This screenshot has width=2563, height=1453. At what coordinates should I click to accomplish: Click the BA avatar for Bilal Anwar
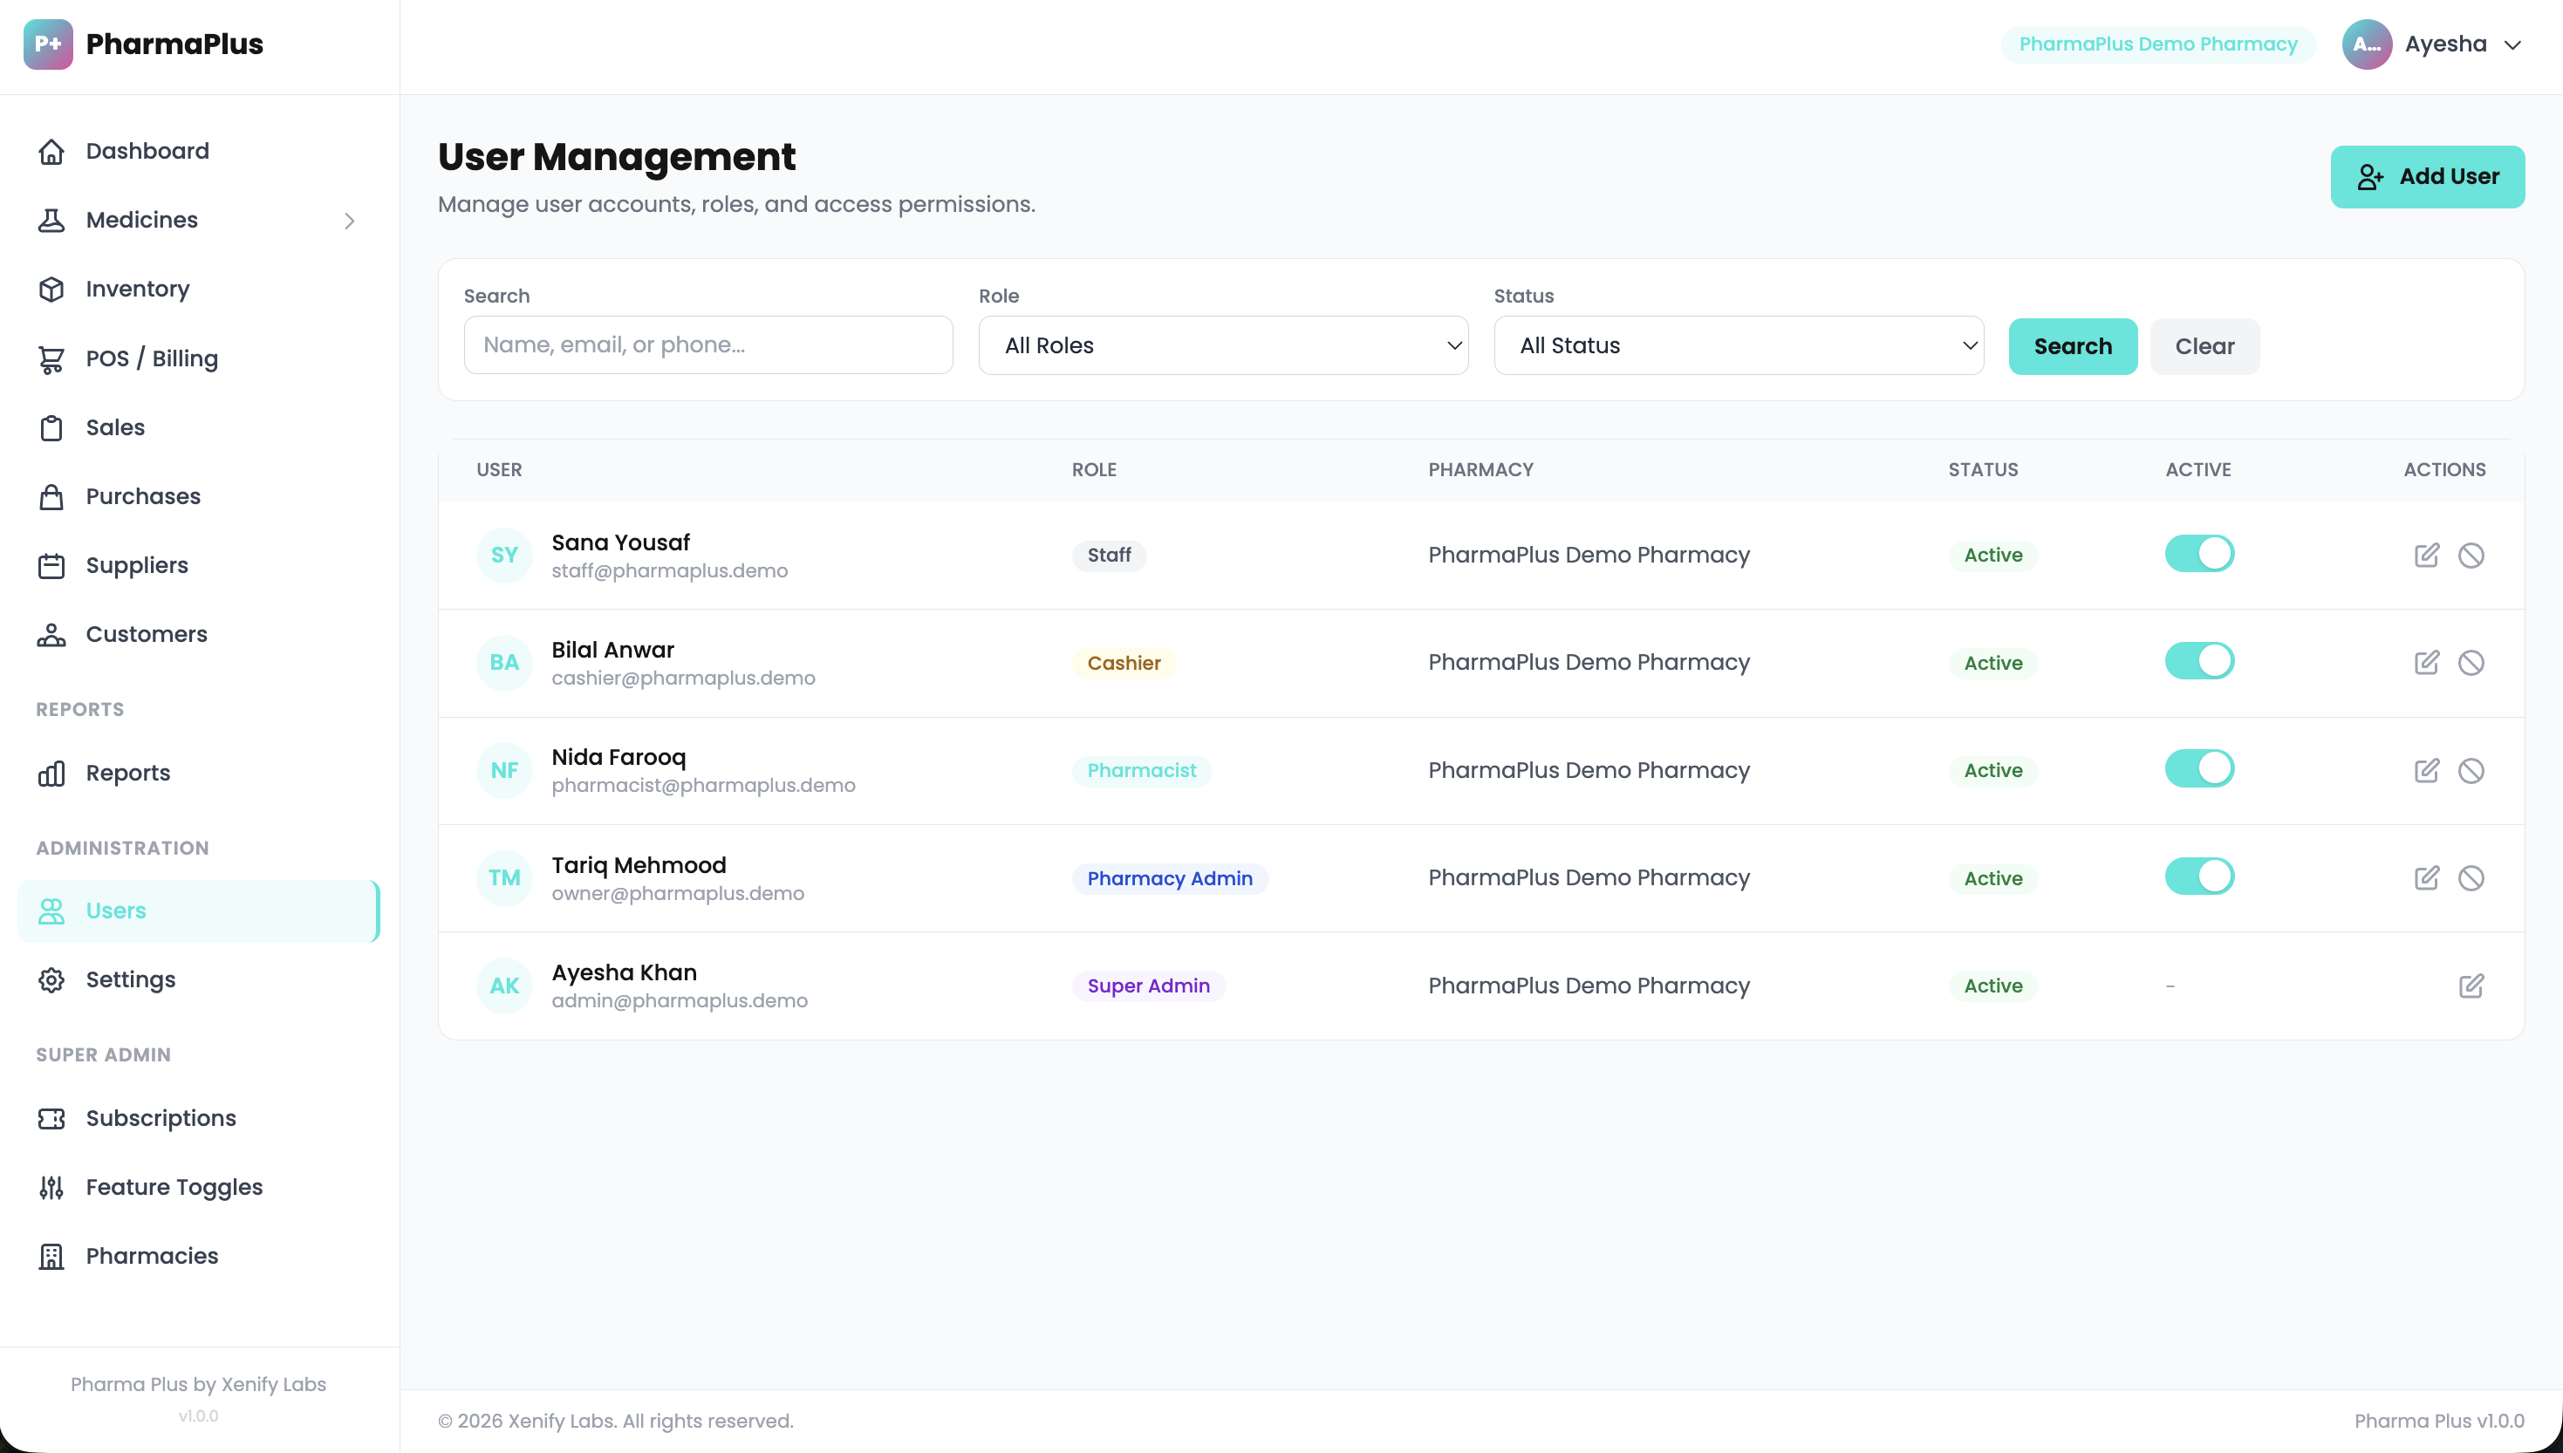pos(504,663)
